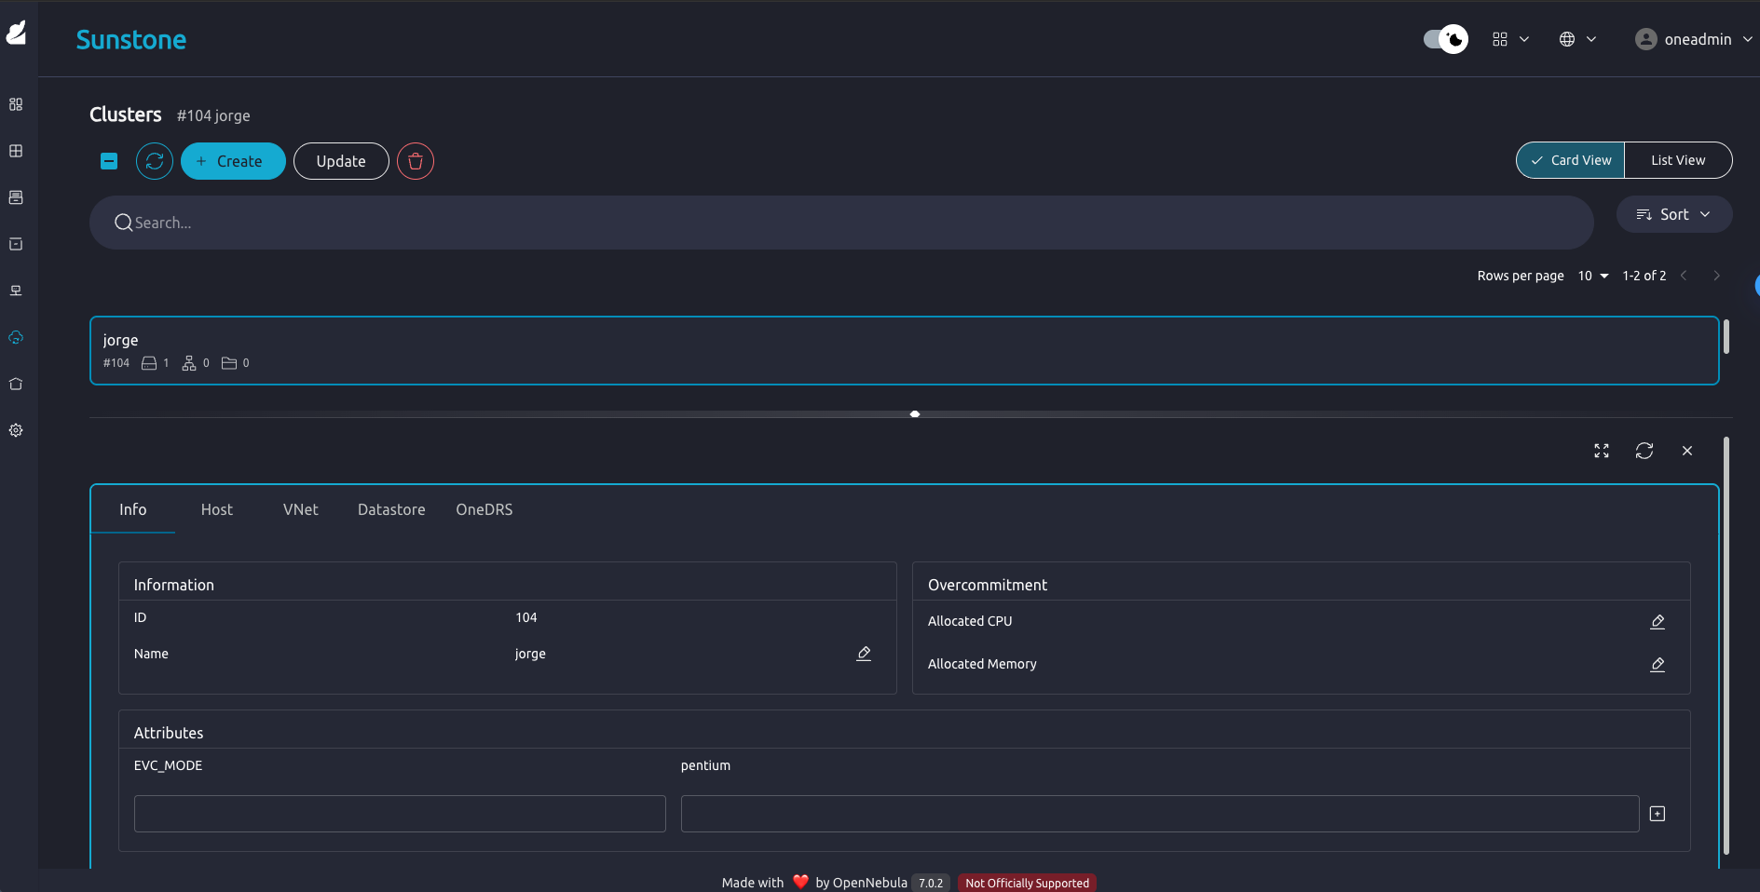
Task: Open the oneadmin user menu
Action: 1693,39
